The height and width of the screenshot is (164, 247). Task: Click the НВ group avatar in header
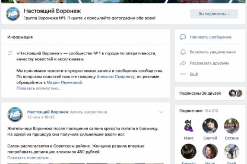point(13,14)
